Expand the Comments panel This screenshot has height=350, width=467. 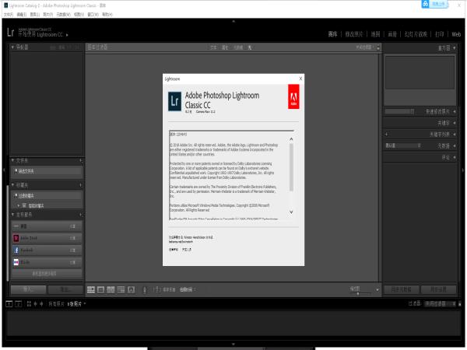tap(455, 157)
